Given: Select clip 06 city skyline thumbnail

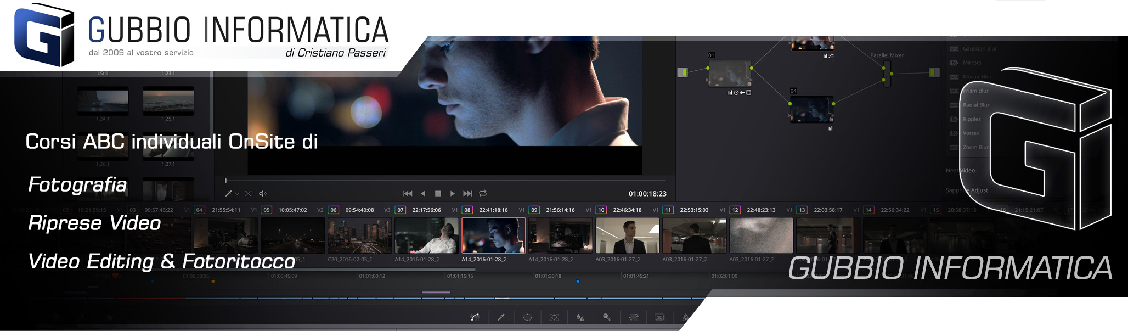Looking at the screenshot, I should click(x=359, y=235).
